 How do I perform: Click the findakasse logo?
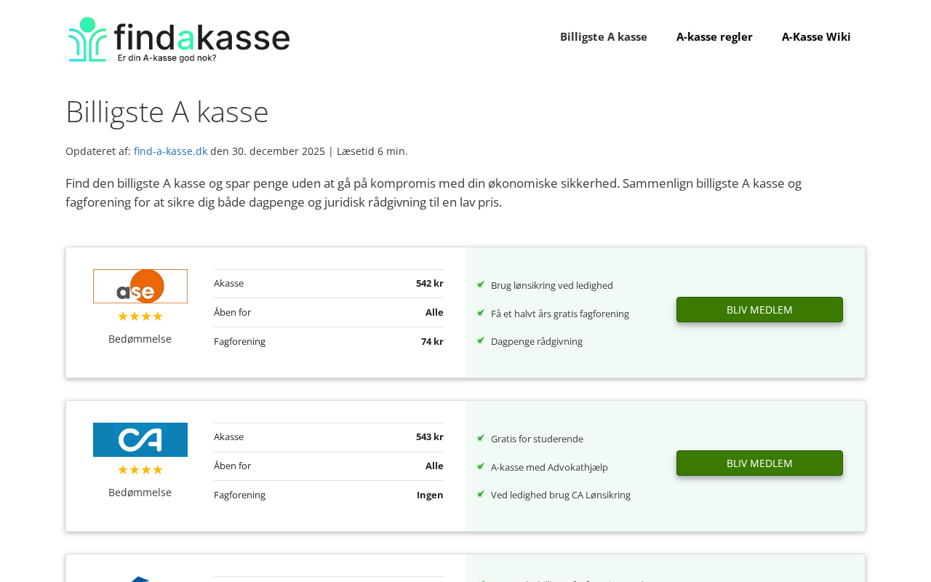point(179,39)
